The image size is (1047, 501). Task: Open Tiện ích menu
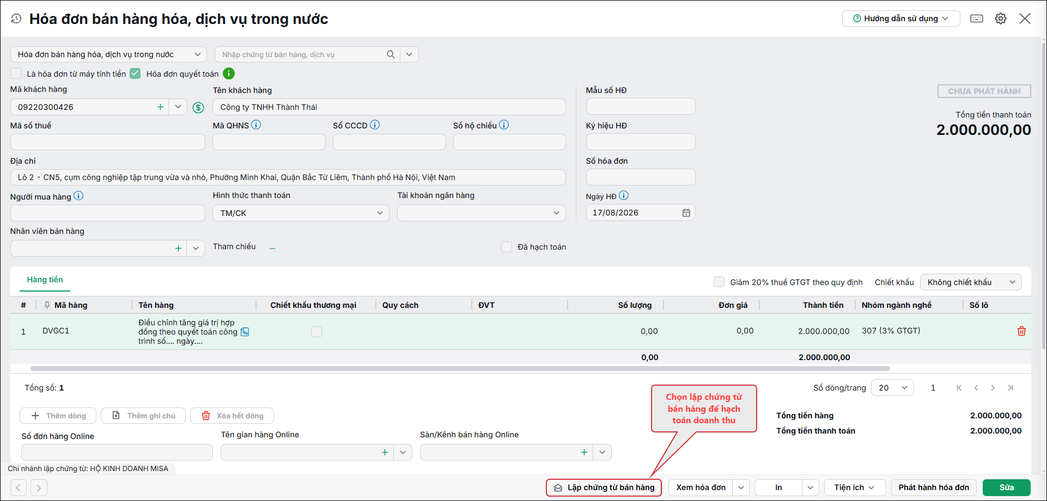[x=854, y=487]
